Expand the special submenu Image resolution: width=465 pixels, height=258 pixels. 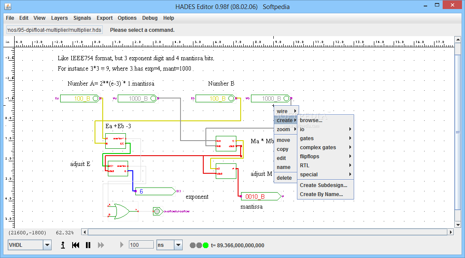click(x=325, y=175)
